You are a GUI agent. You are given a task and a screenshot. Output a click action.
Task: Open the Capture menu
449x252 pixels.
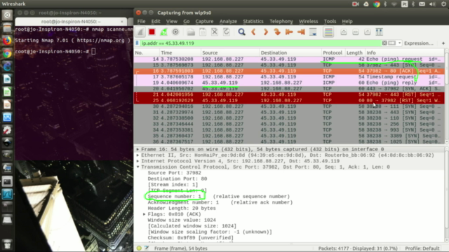tap(204, 22)
